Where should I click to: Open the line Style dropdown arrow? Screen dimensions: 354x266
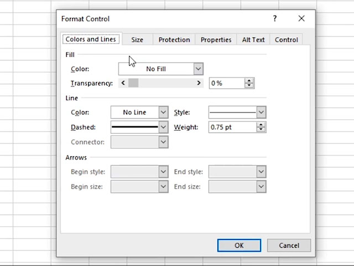pos(261,112)
